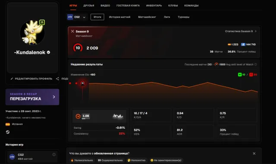Click the 1.08 rating value
Screen dimensions: 276x164
click(x=86, y=116)
